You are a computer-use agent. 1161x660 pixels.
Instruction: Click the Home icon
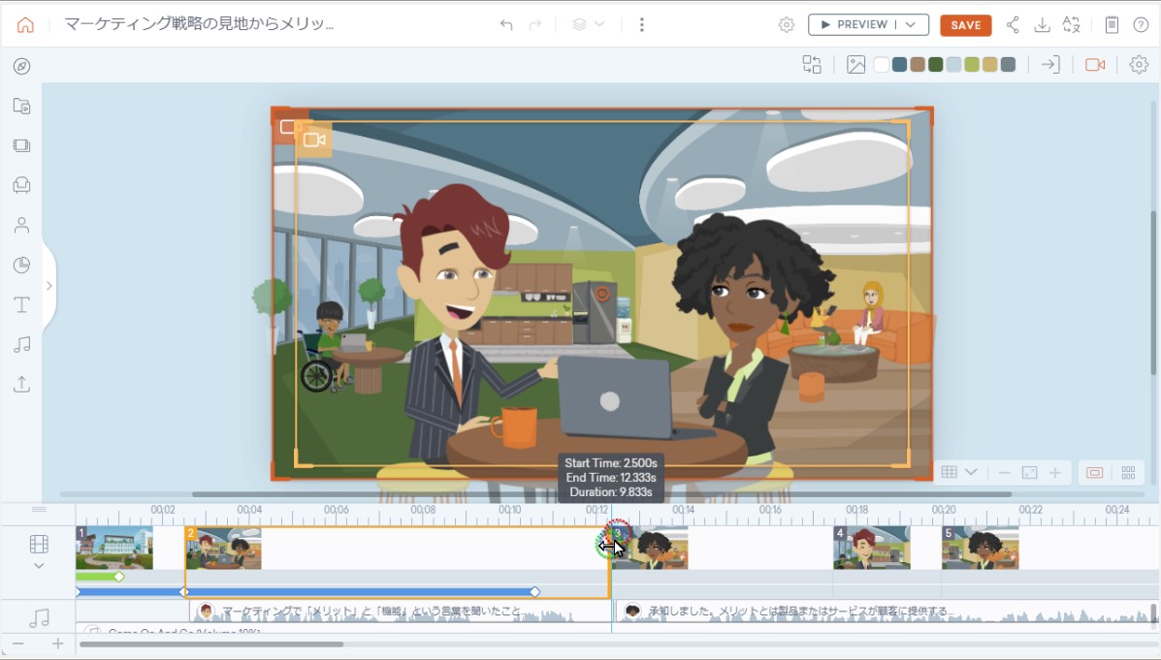25,25
